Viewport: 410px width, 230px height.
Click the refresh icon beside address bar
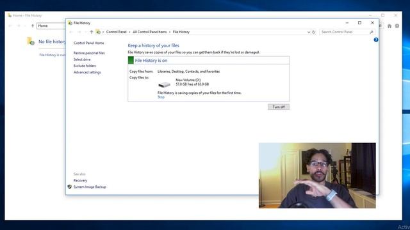[x=313, y=32]
